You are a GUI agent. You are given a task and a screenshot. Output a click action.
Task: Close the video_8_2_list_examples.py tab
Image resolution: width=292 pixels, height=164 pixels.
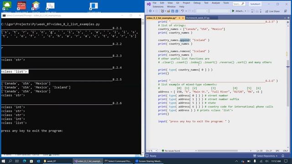(x=183, y=18)
